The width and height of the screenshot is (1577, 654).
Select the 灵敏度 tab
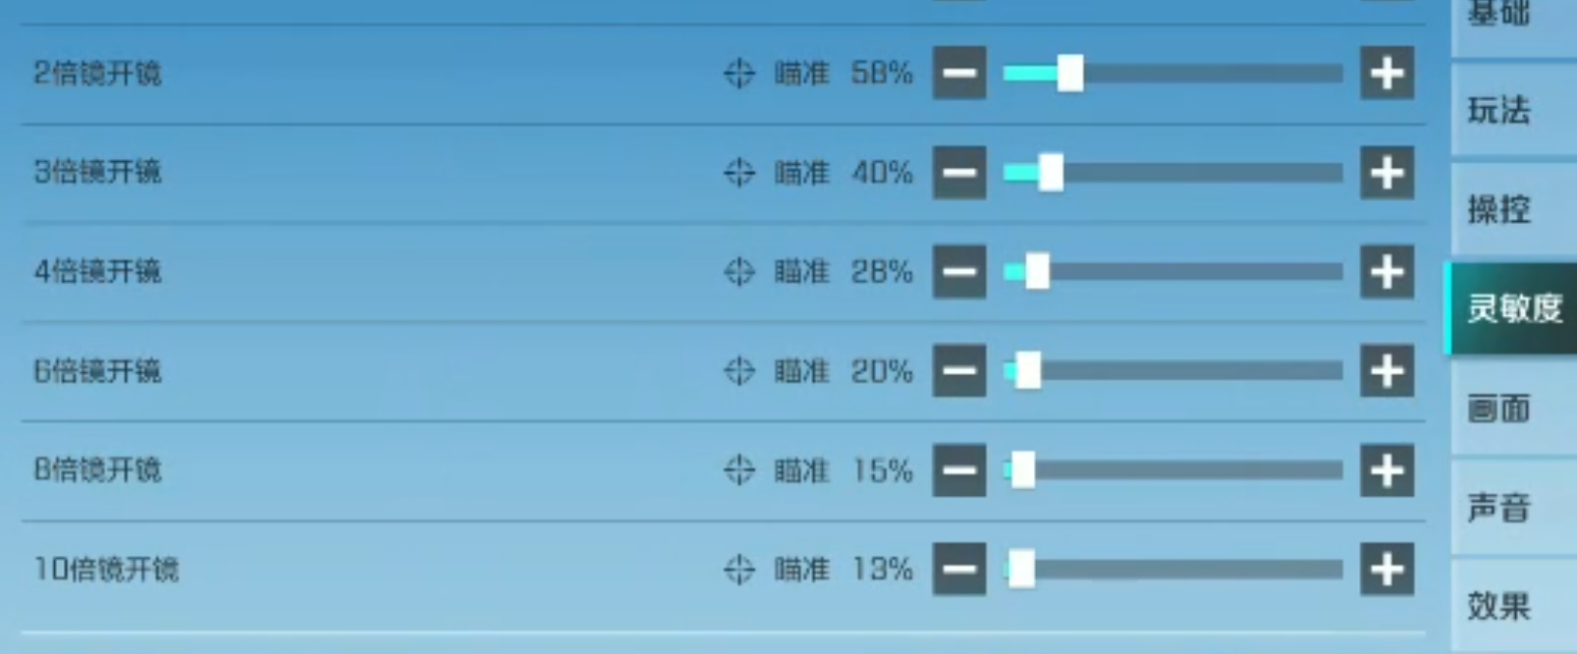[1513, 308]
